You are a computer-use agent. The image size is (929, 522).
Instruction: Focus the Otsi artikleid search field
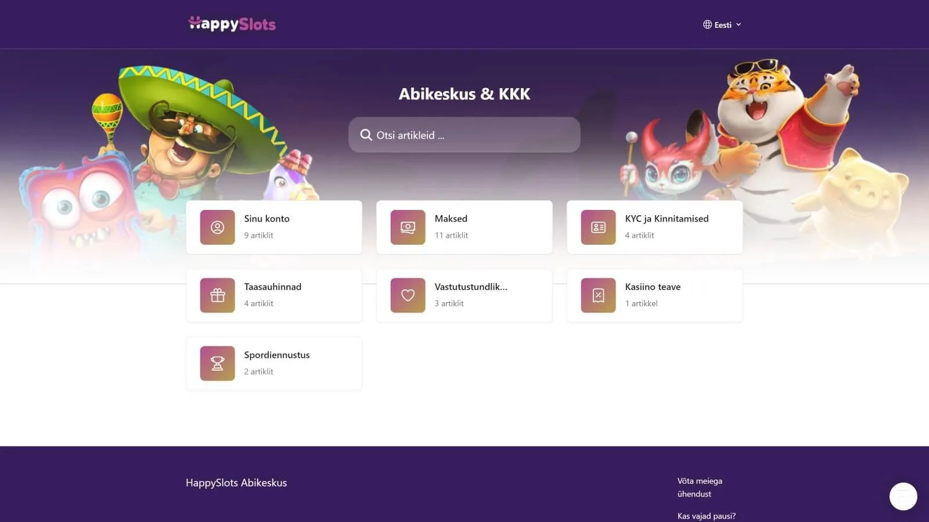(464, 135)
